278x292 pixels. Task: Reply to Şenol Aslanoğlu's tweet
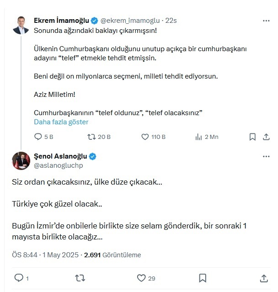(x=19, y=277)
